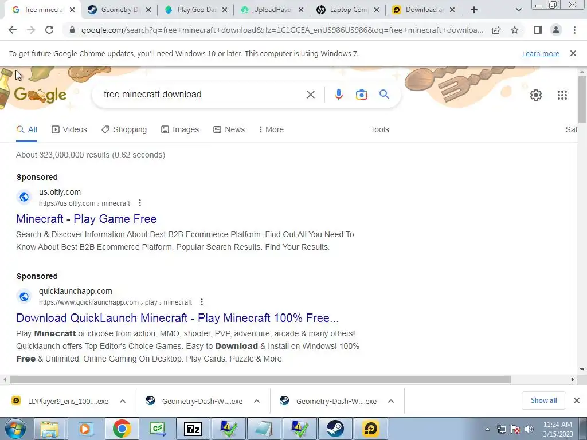This screenshot has width=587, height=440.
Task: Open Download QuickLaunch Minecraft result link
Action: [x=178, y=318]
